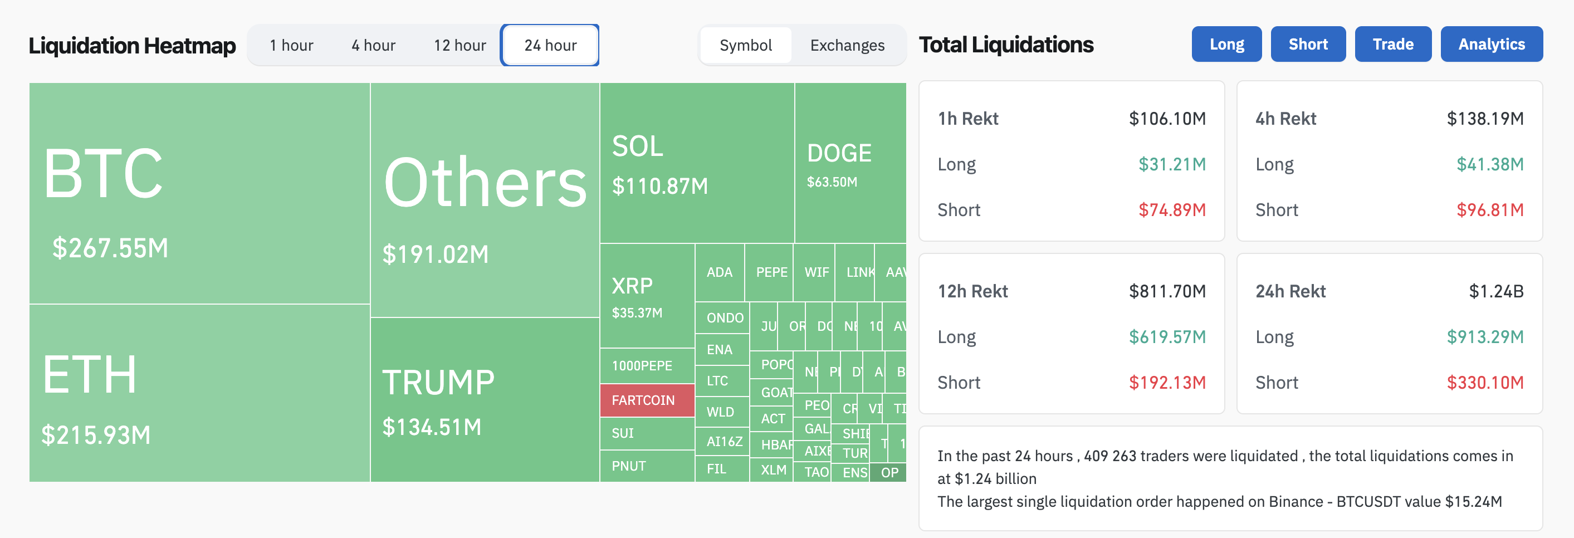
Task: Select the ETH tile in heatmap
Action: point(199,393)
